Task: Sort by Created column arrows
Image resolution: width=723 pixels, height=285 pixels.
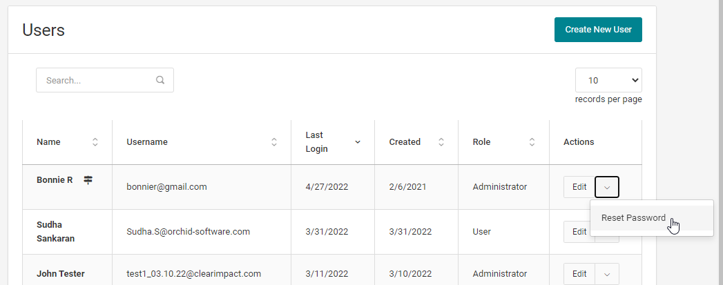Action: (x=441, y=142)
